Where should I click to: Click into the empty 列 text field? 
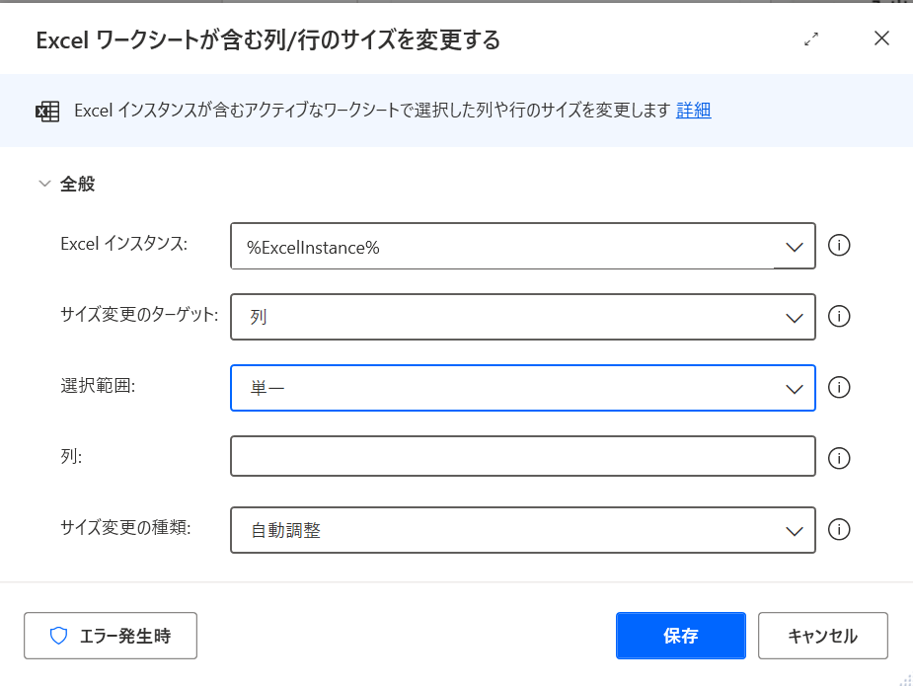coord(522,457)
